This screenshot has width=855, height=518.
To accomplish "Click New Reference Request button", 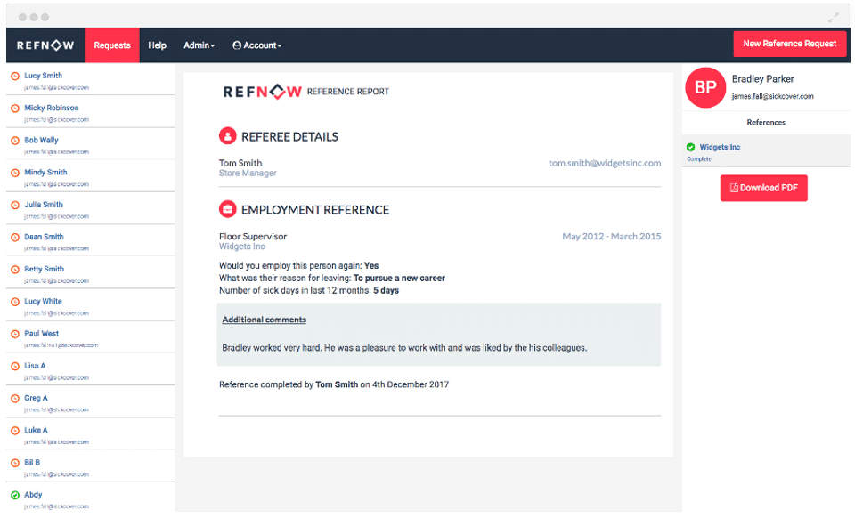I will pyautogui.click(x=790, y=44).
